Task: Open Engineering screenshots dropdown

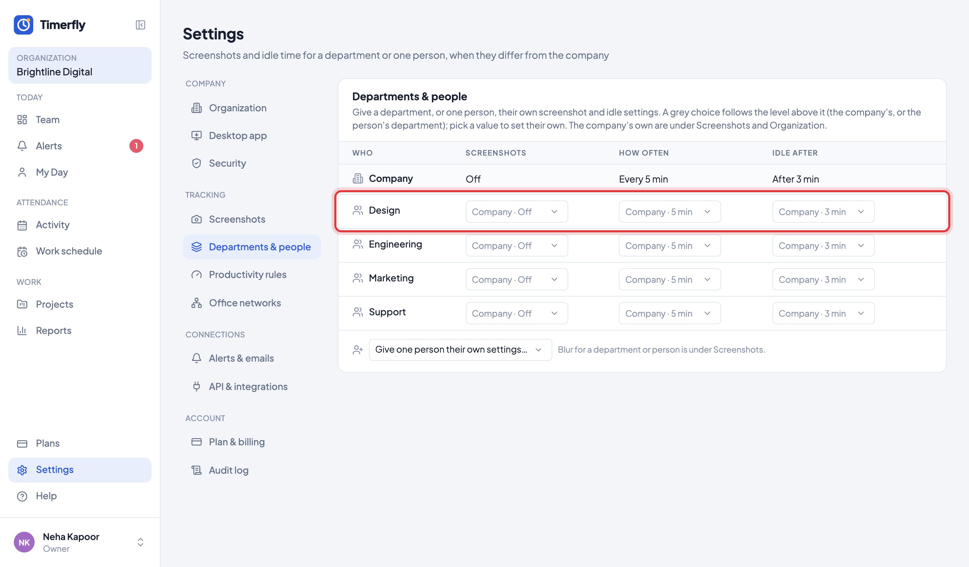Action: click(516, 245)
